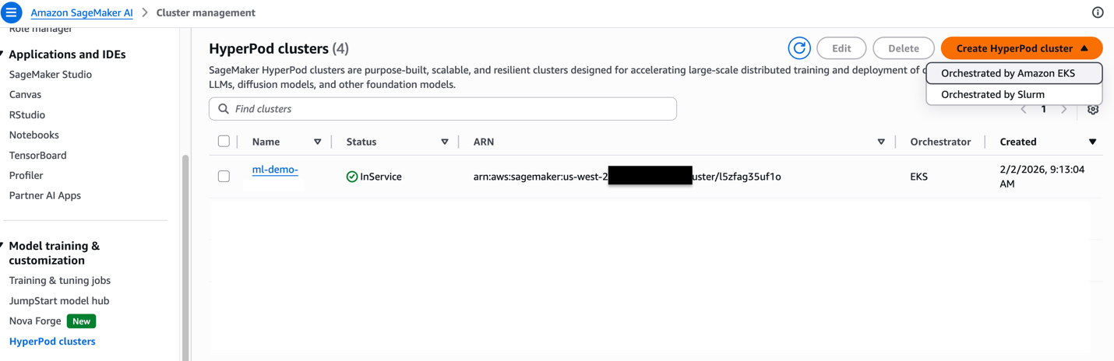Click the Amazon SageMaker AI breadcrumb link

[81, 12]
